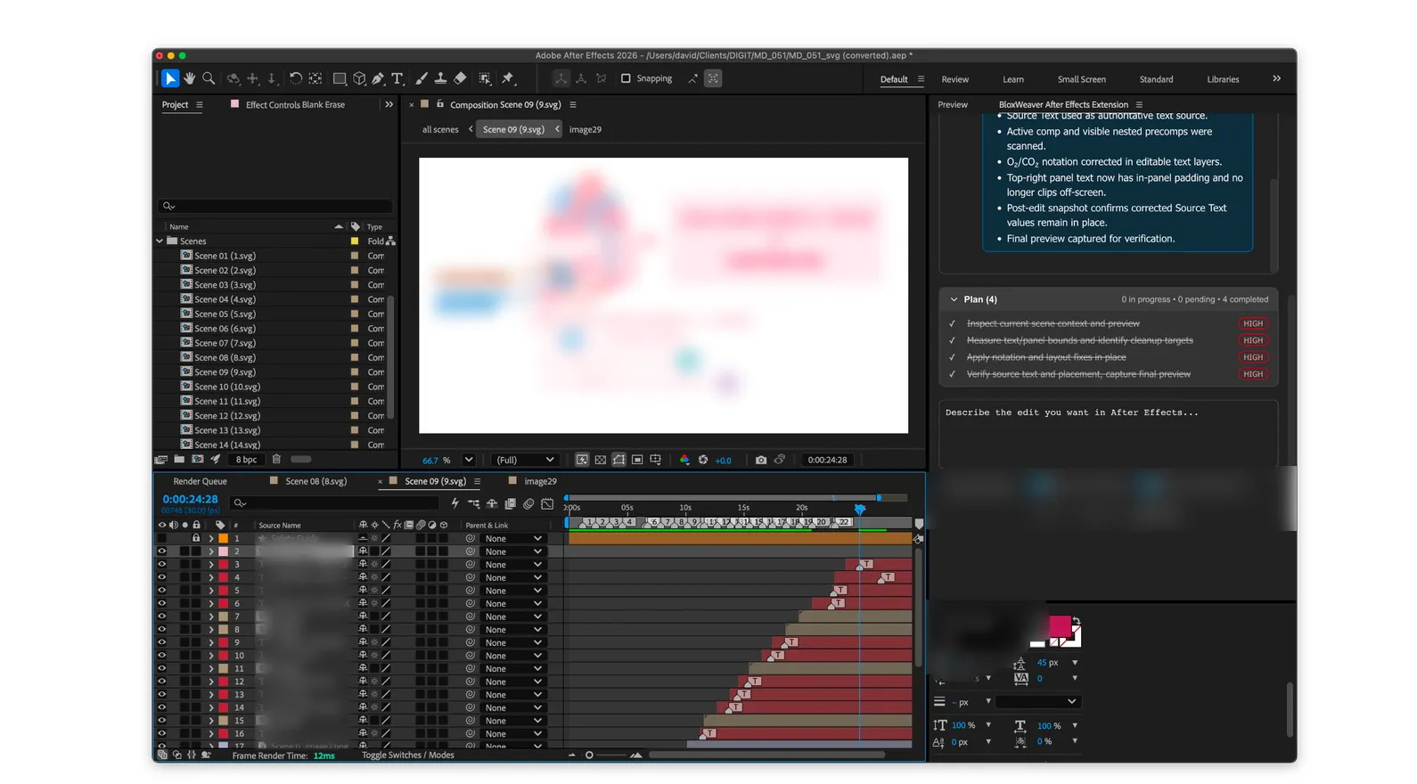
Task: Toggle visibility of layer 16
Action: point(162,733)
